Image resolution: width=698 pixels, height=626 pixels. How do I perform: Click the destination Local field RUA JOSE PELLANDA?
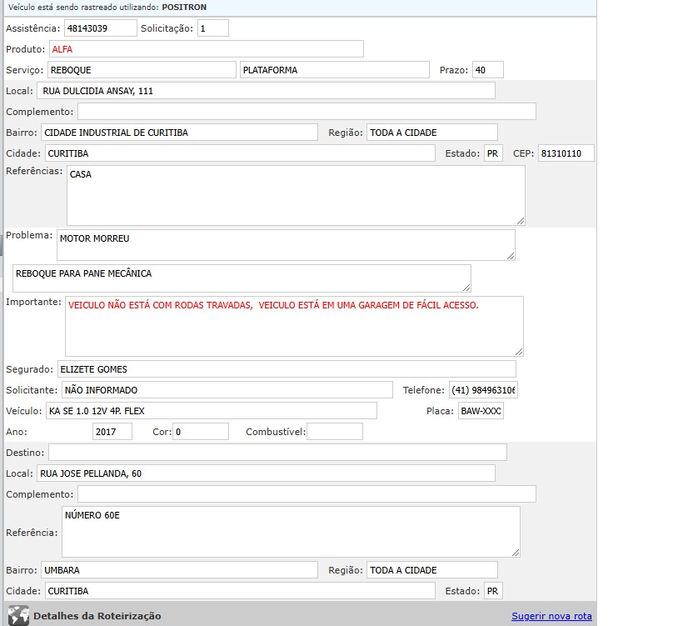click(x=266, y=473)
